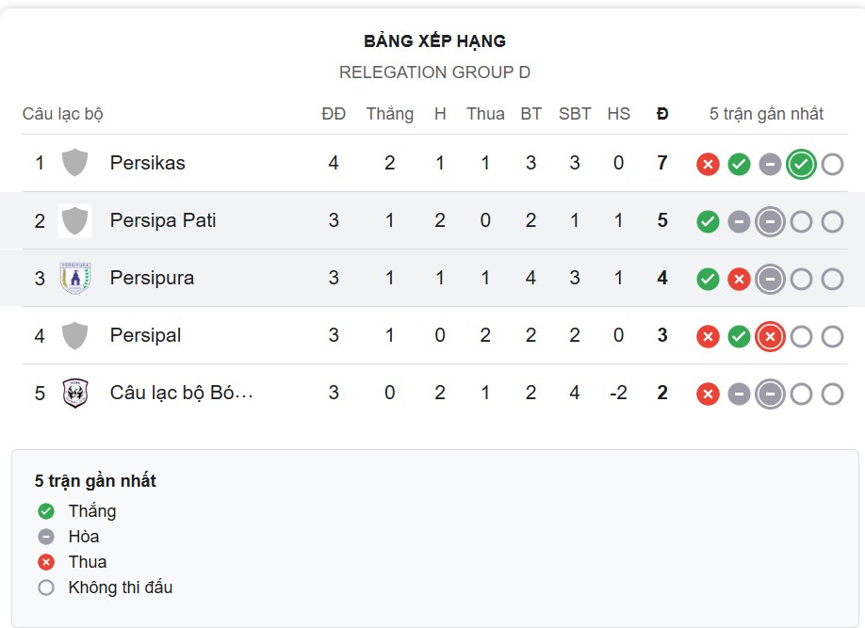Click the Persikas team name link
The width and height of the screenshot is (865, 628).
coord(150,163)
